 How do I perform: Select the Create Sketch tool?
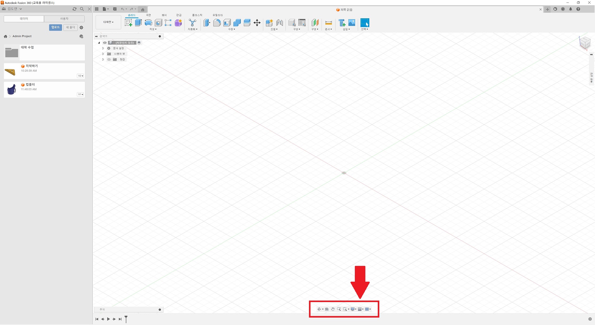[128, 23]
